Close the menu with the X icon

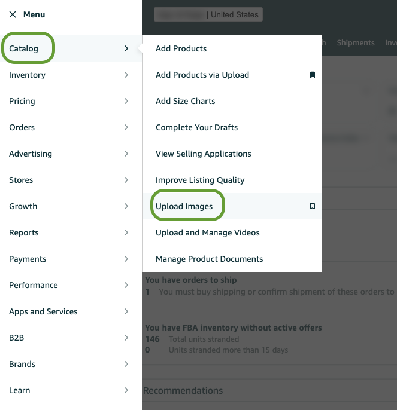click(x=13, y=14)
